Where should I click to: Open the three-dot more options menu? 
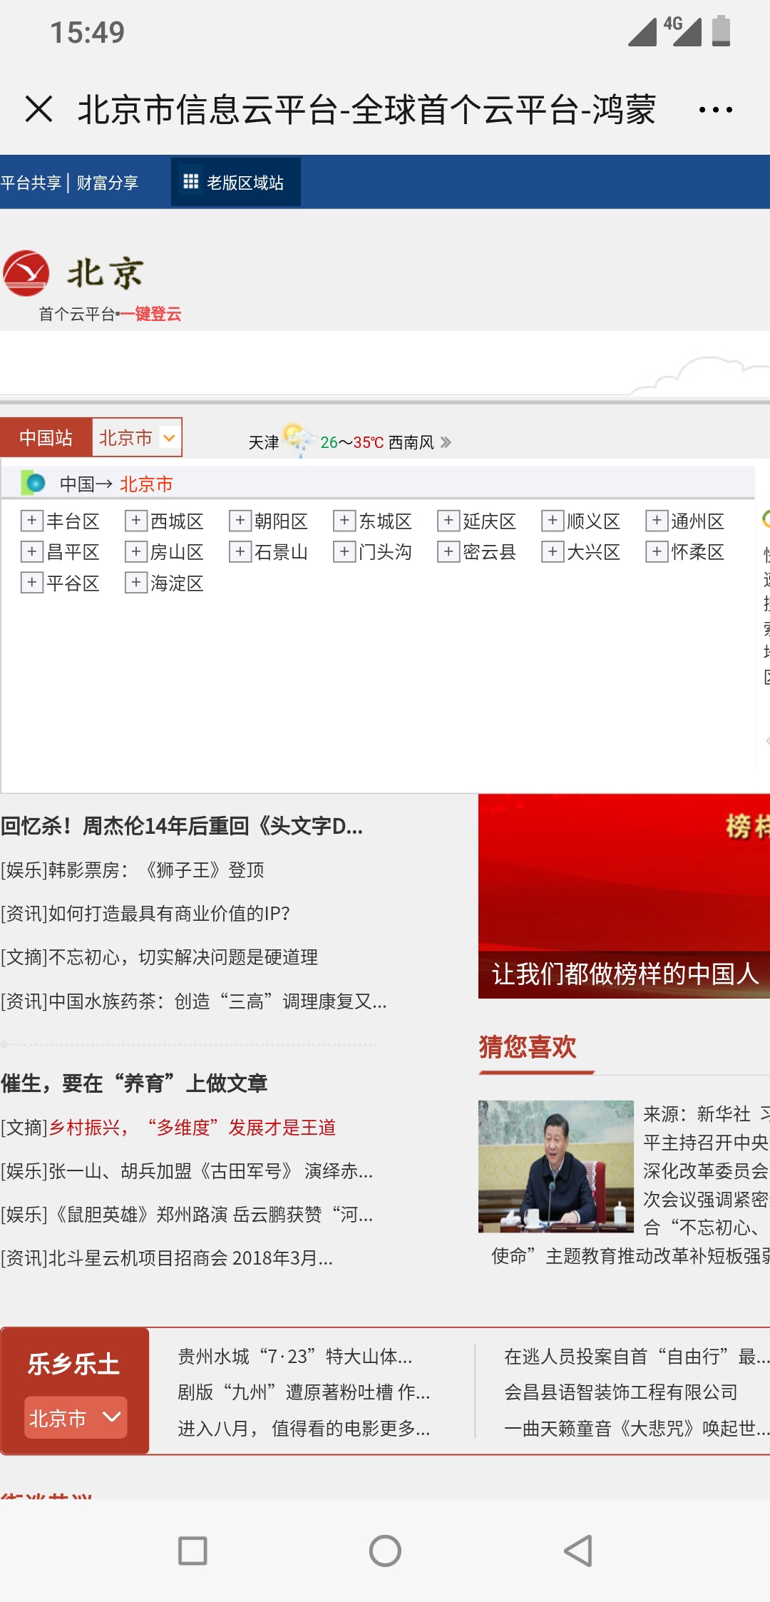coord(715,110)
